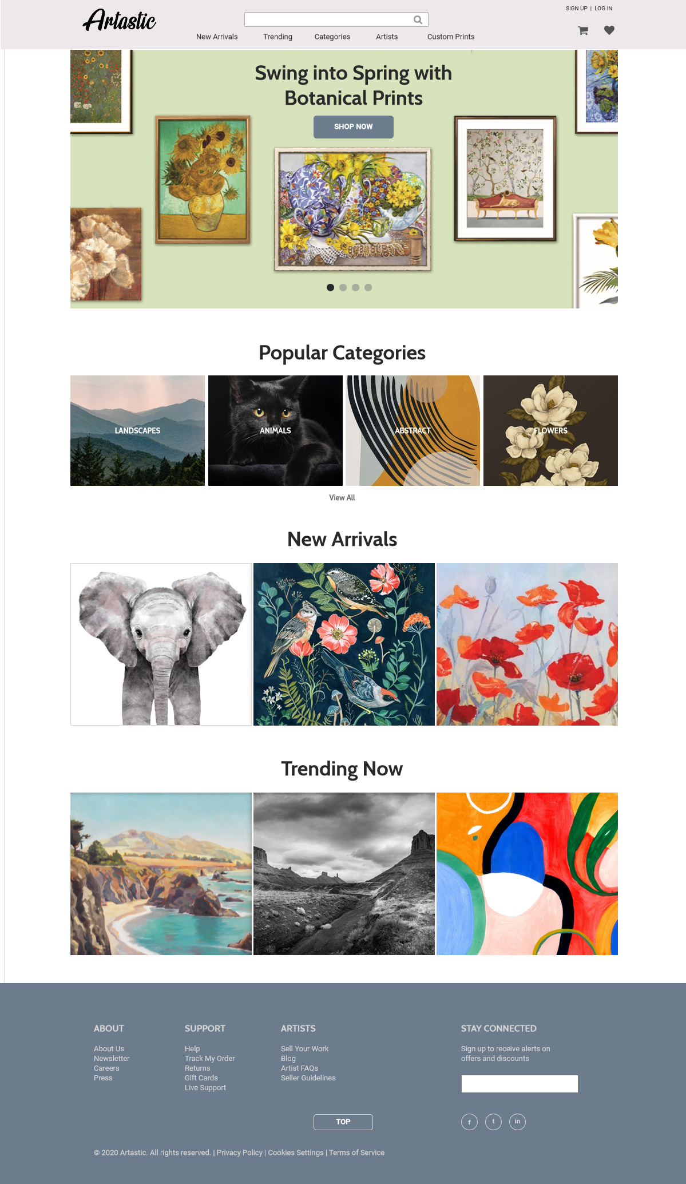This screenshot has height=1184, width=686.
Task: Focus the newsletter email field
Action: click(520, 1084)
